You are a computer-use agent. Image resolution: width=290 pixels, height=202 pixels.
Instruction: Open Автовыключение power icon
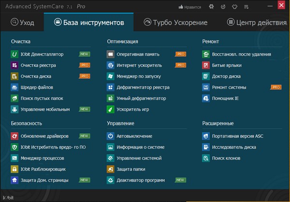click(x=110, y=136)
